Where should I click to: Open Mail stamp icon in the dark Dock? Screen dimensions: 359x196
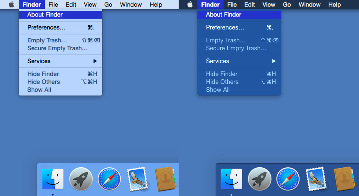coord(317,179)
